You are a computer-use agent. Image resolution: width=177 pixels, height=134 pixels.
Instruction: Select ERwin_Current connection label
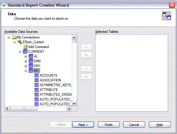(x=33, y=42)
